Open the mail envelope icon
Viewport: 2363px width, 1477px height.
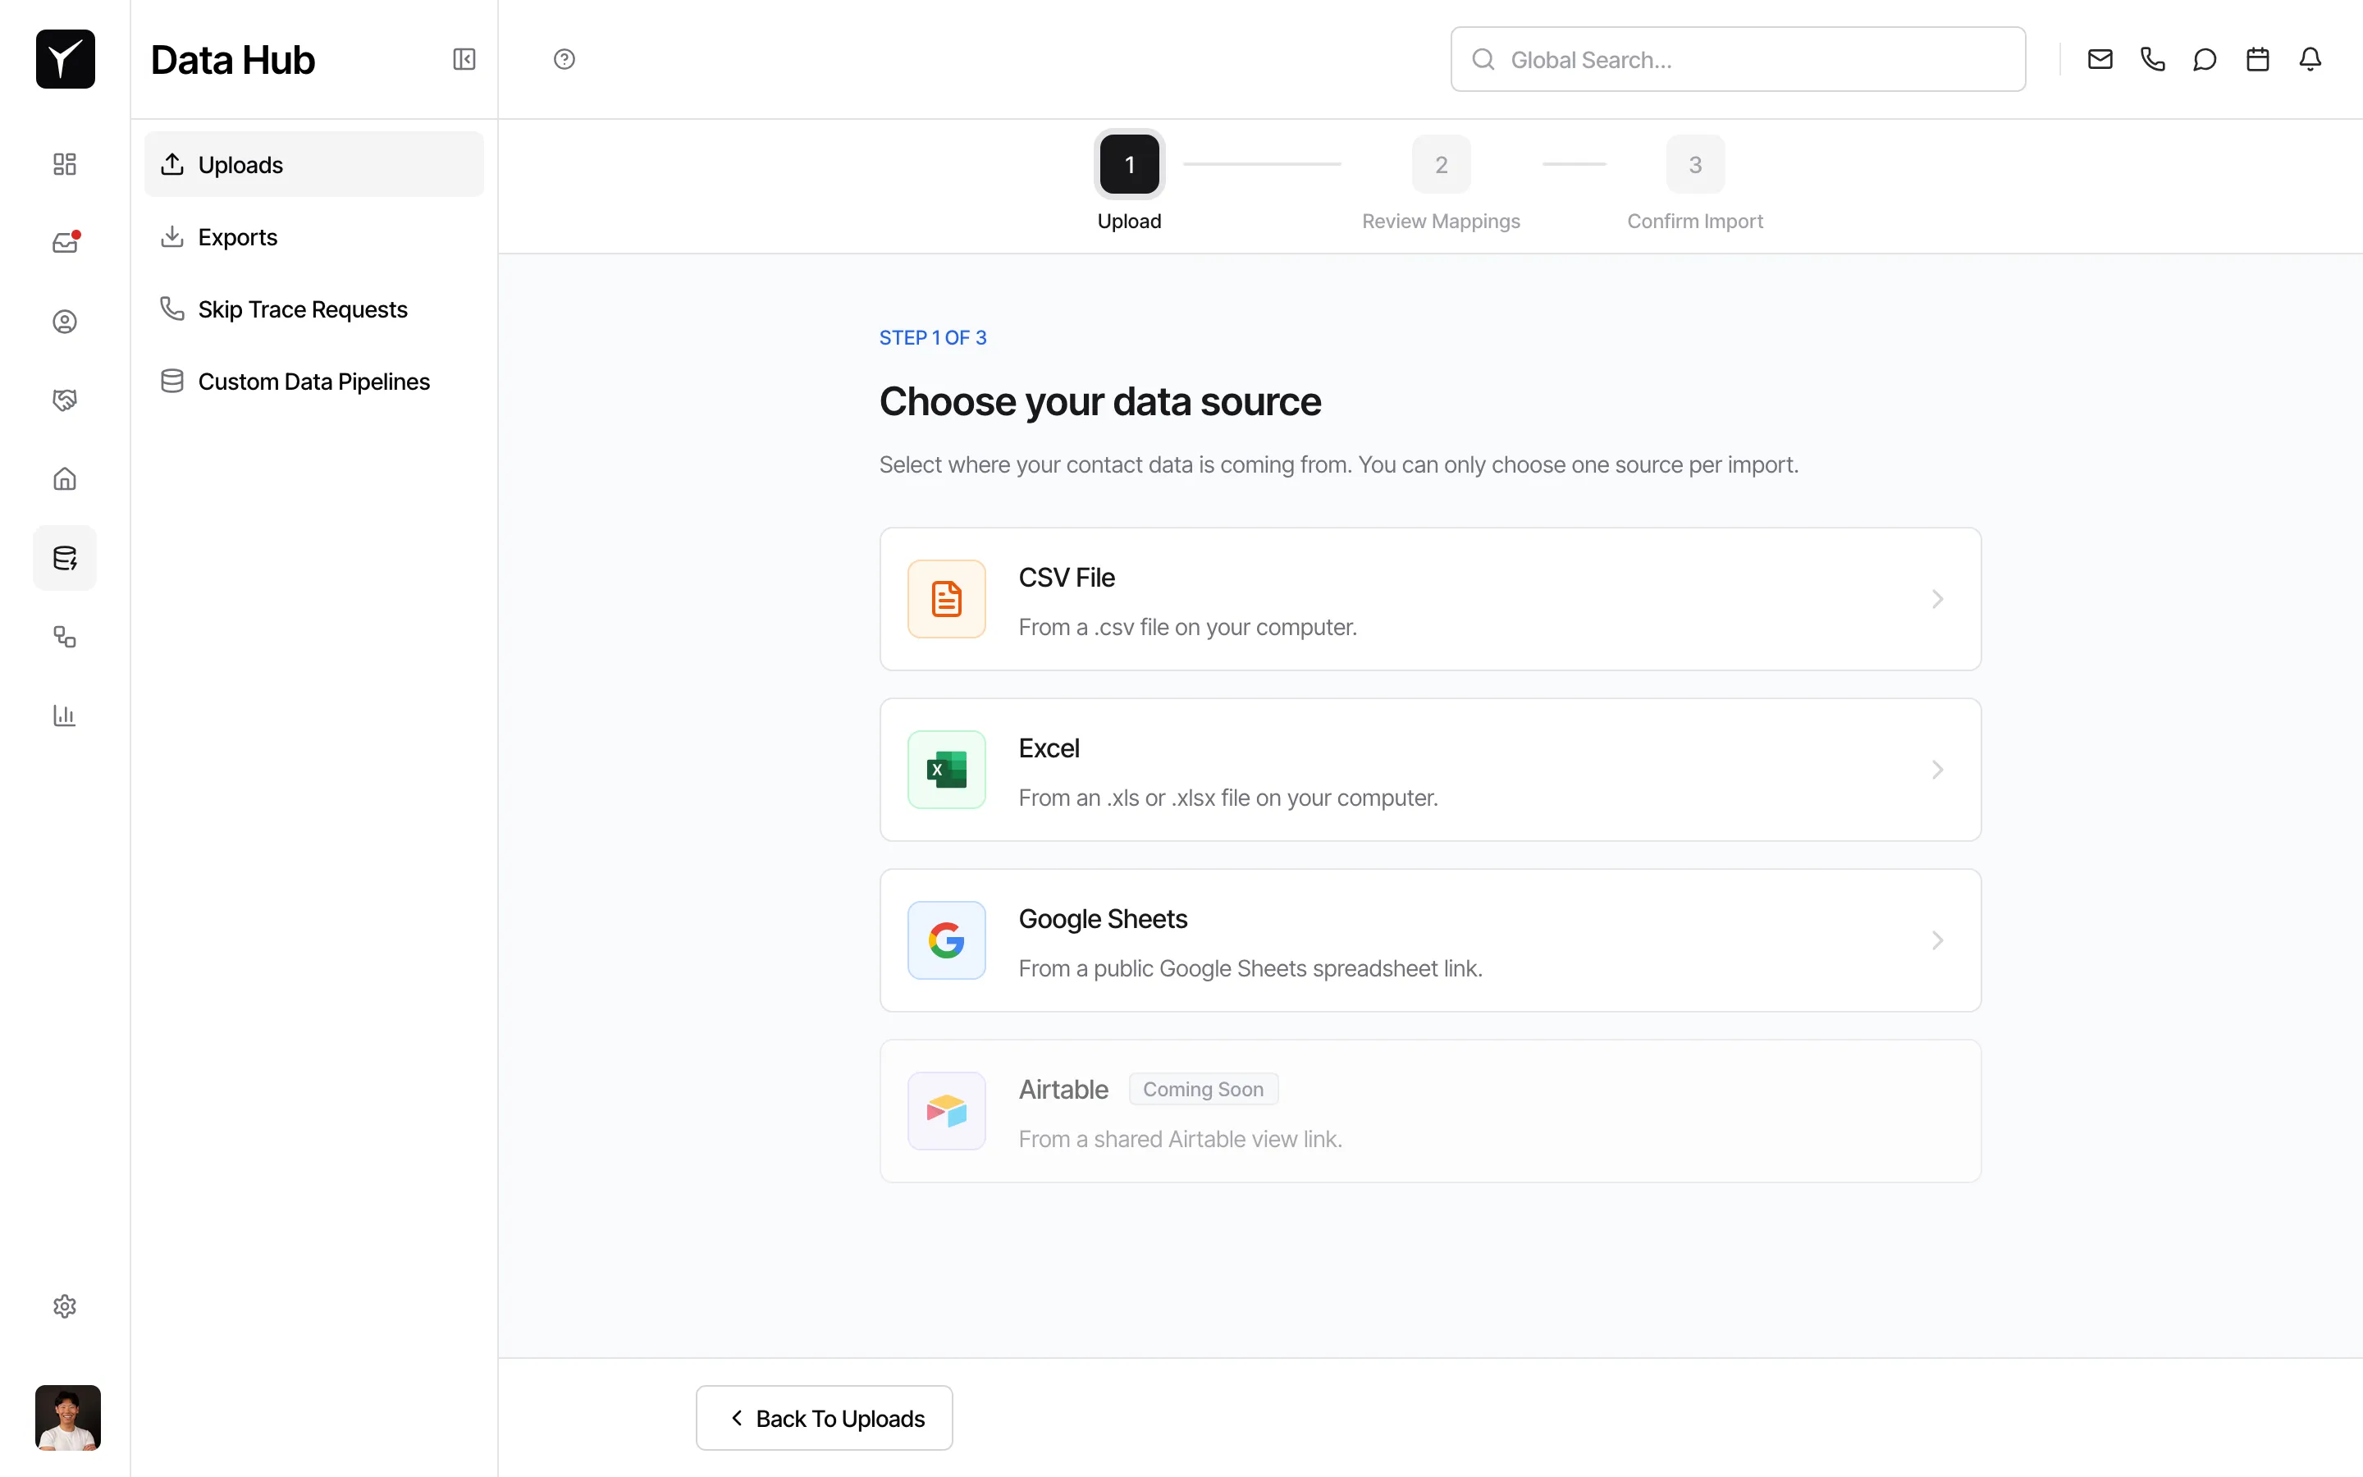point(2100,60)
